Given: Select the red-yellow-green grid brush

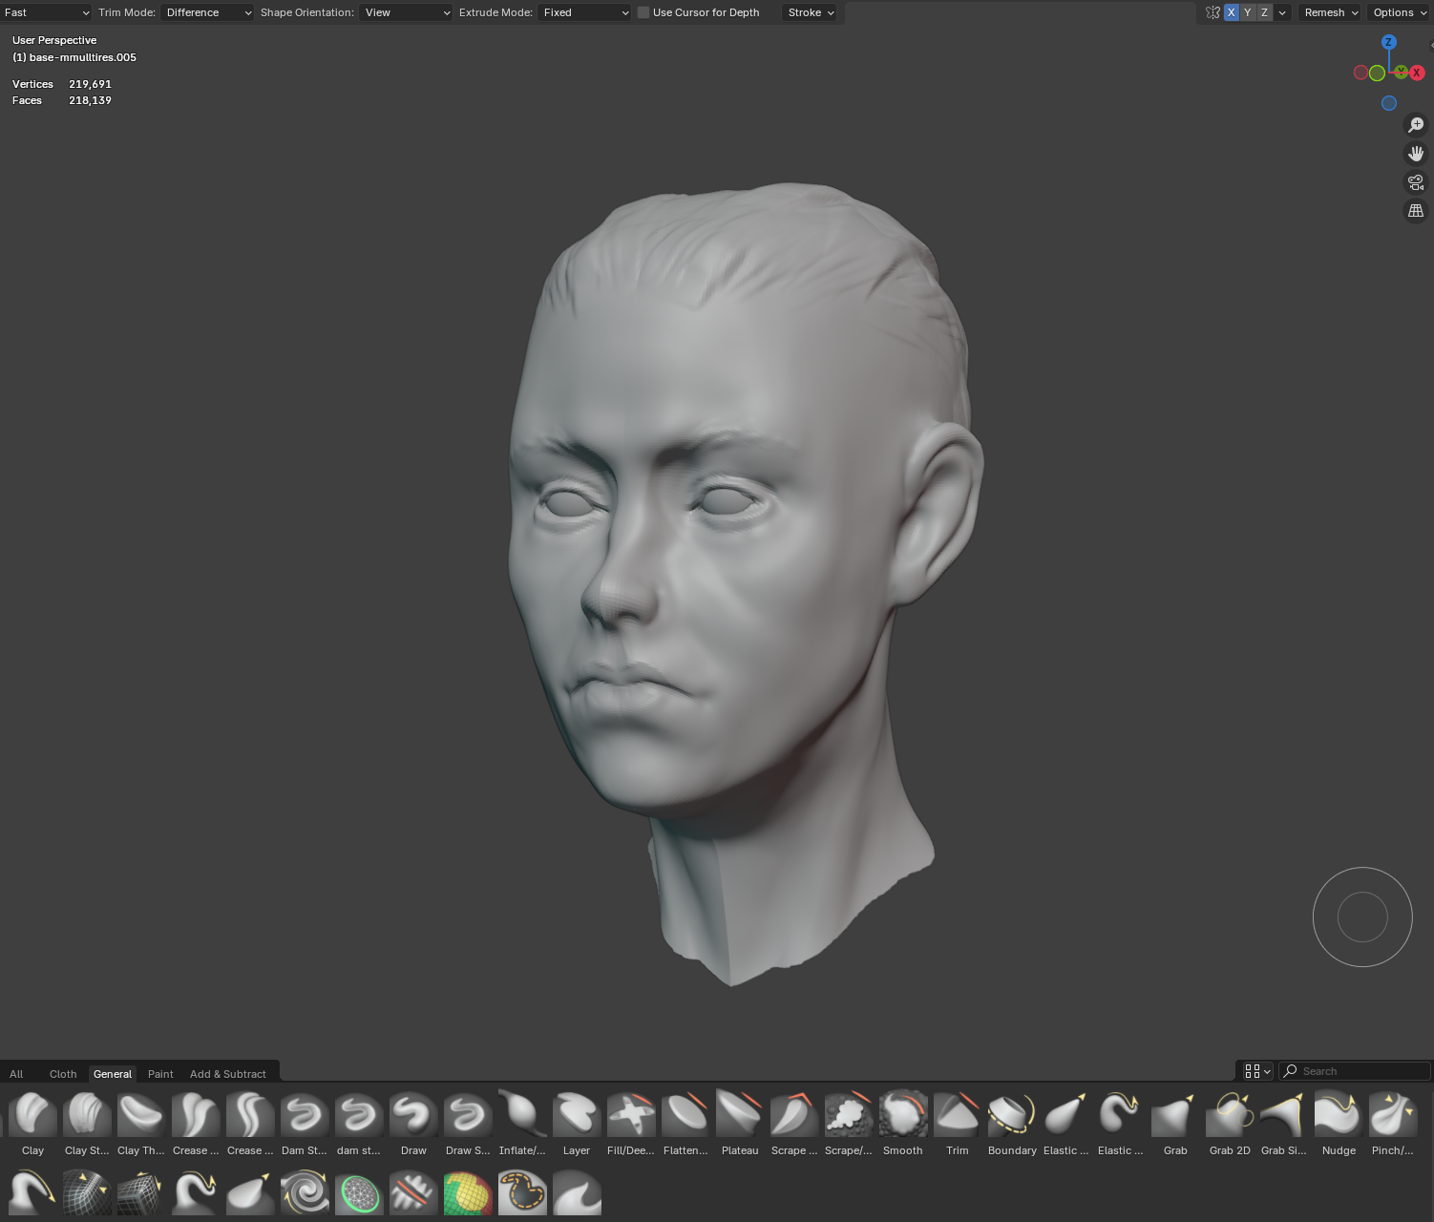Looking at the screenshot, I should point(468,1193).
